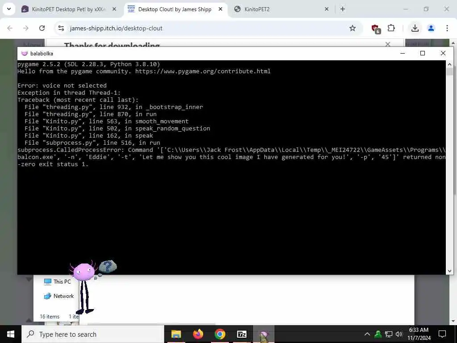Viewport: 457px width, 343px height.
Task: Show hidden system tray icons
Action: (367, 334)
